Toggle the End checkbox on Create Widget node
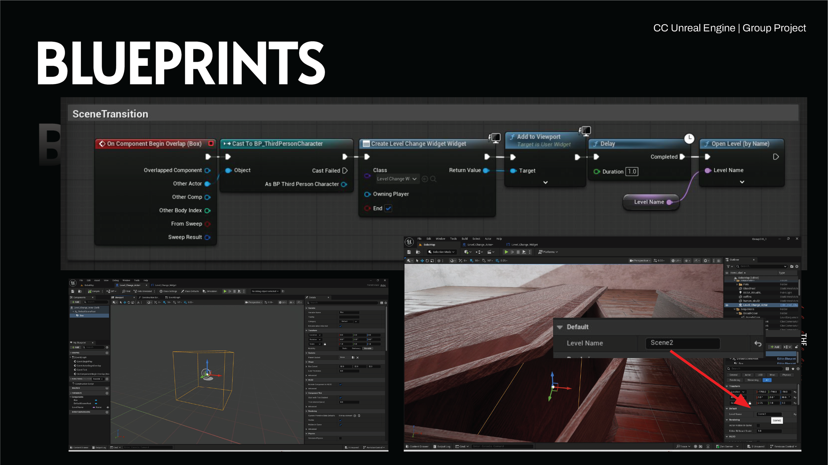Screen dimensions: 828x465 388,208
